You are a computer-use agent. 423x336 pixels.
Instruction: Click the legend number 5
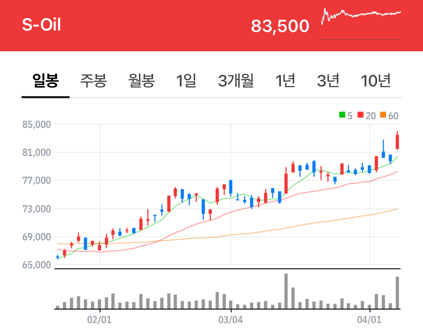[350, 116]
